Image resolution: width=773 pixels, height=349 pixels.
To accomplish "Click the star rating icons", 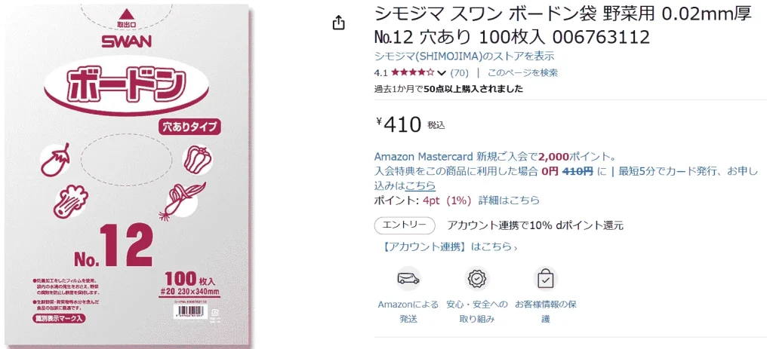I will [413, 73].
